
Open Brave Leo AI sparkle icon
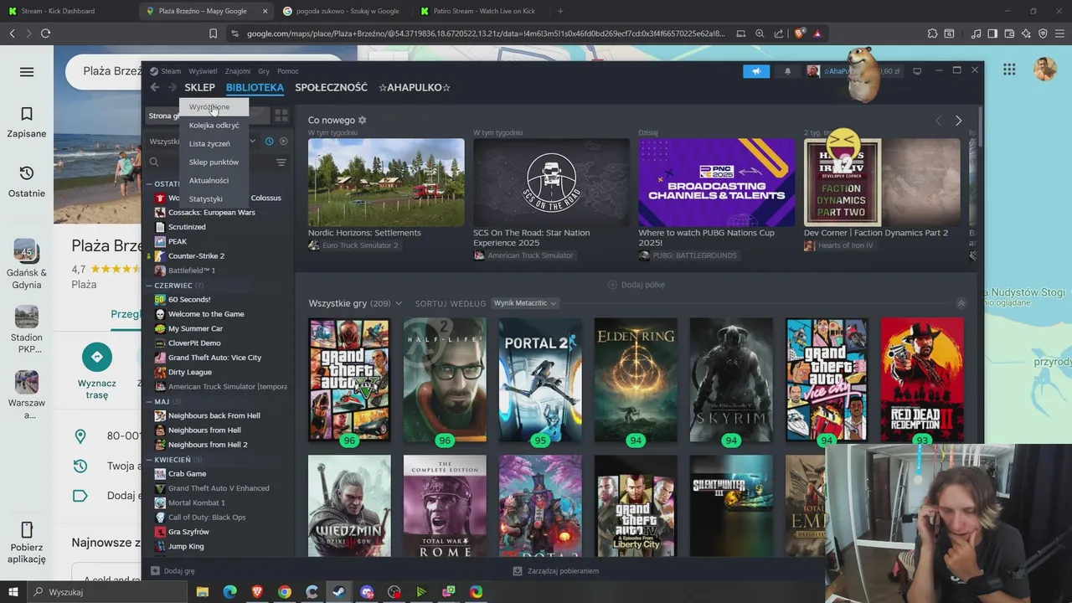coord(1028,33)
